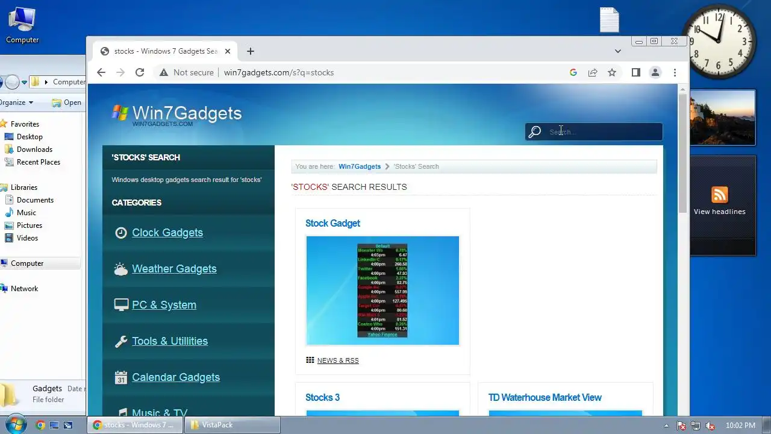Select Libraries in Explorer navigation pane
771x434 pixels.
pos(24,187)
